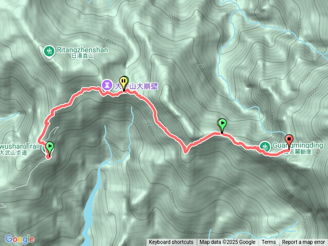Click the Guangmingding hiking icon
This screenshot has height=246, width=328.
pos(265,147)
